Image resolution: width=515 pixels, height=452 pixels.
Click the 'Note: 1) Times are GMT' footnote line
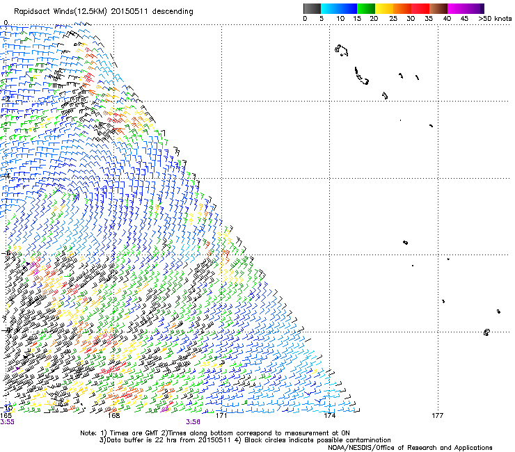coord(215,433)
